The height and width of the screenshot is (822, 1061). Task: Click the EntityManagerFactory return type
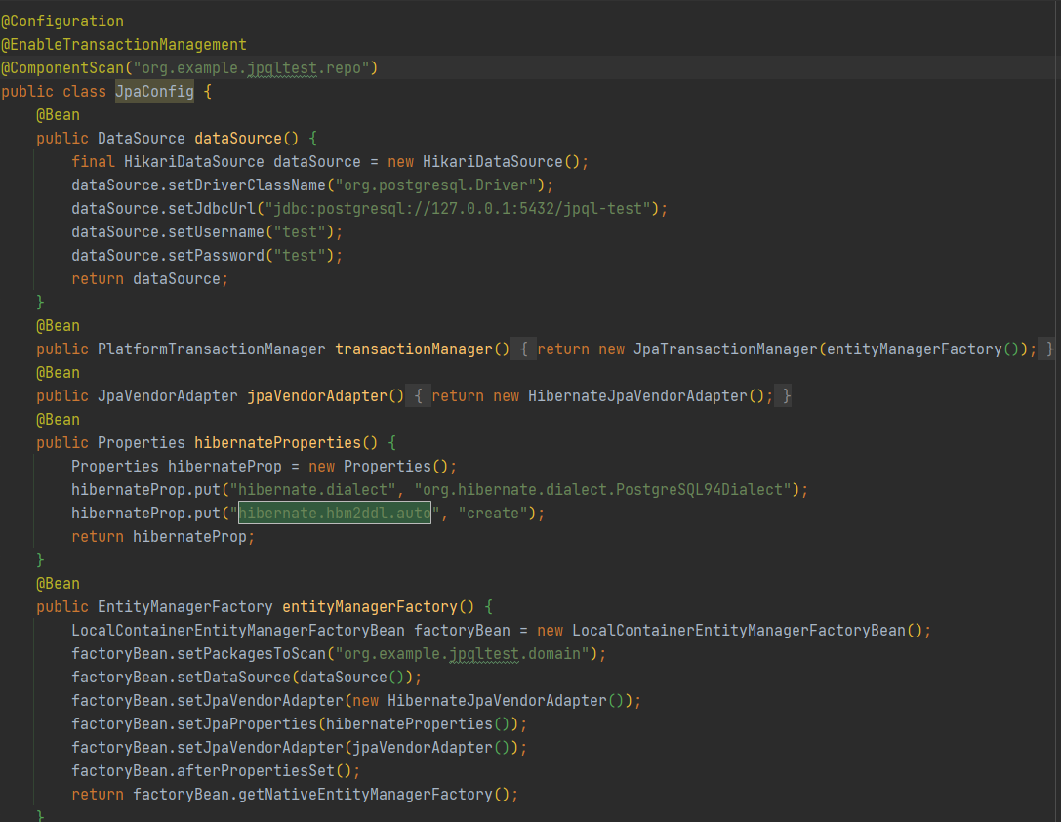click(184, 607)
